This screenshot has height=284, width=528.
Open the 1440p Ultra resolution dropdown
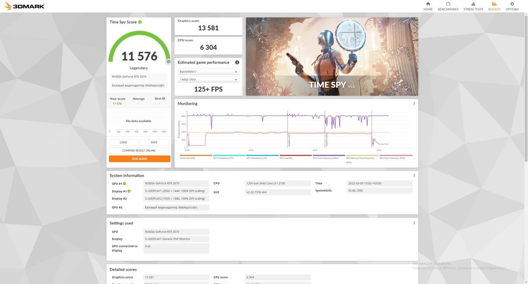[208, 79]
